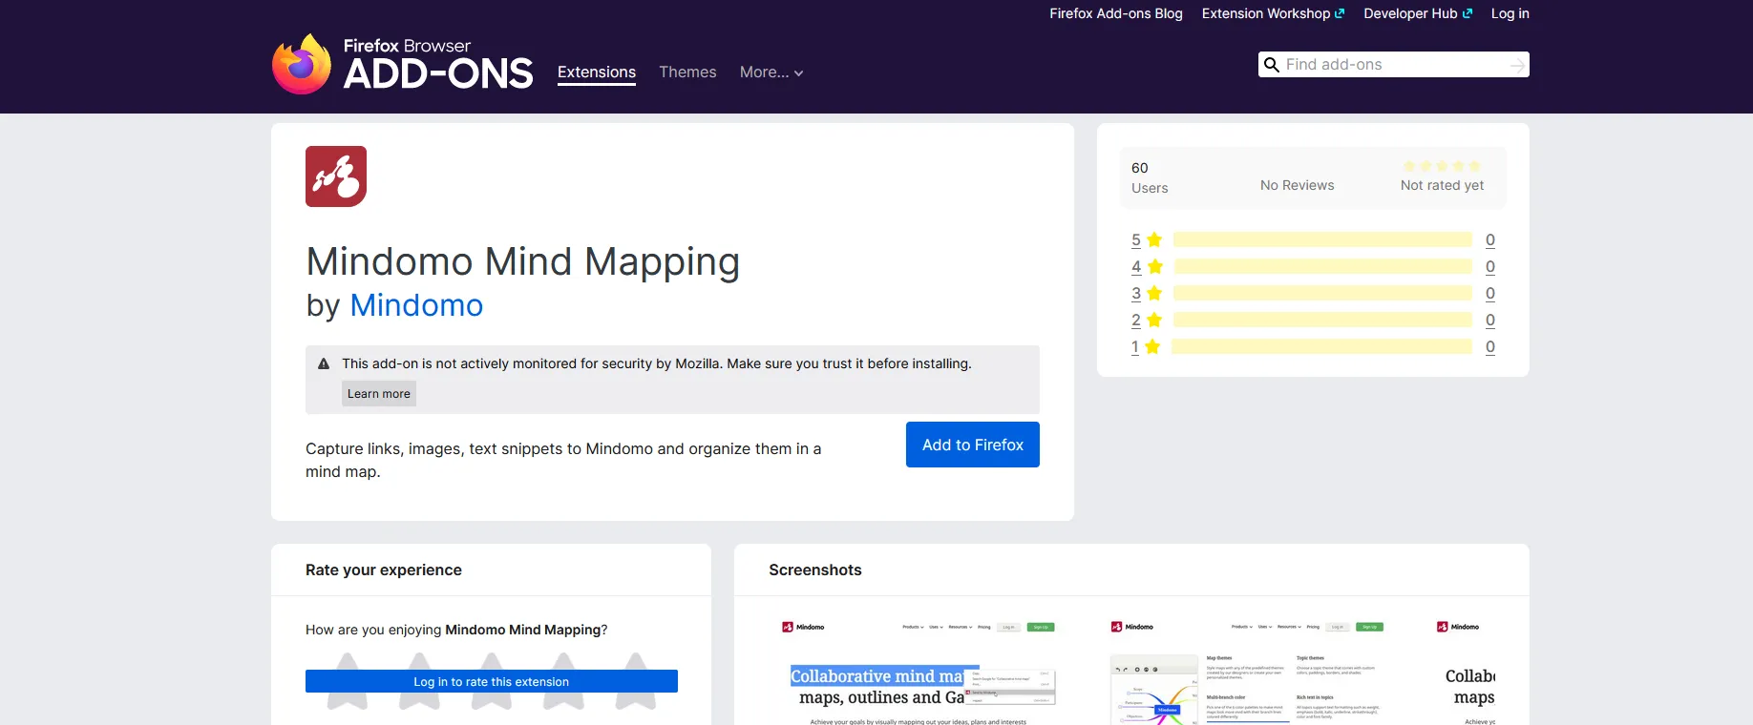
Task: Click the Mindomo extension icon
Action: pyautogui.click(x=336, y=176)
